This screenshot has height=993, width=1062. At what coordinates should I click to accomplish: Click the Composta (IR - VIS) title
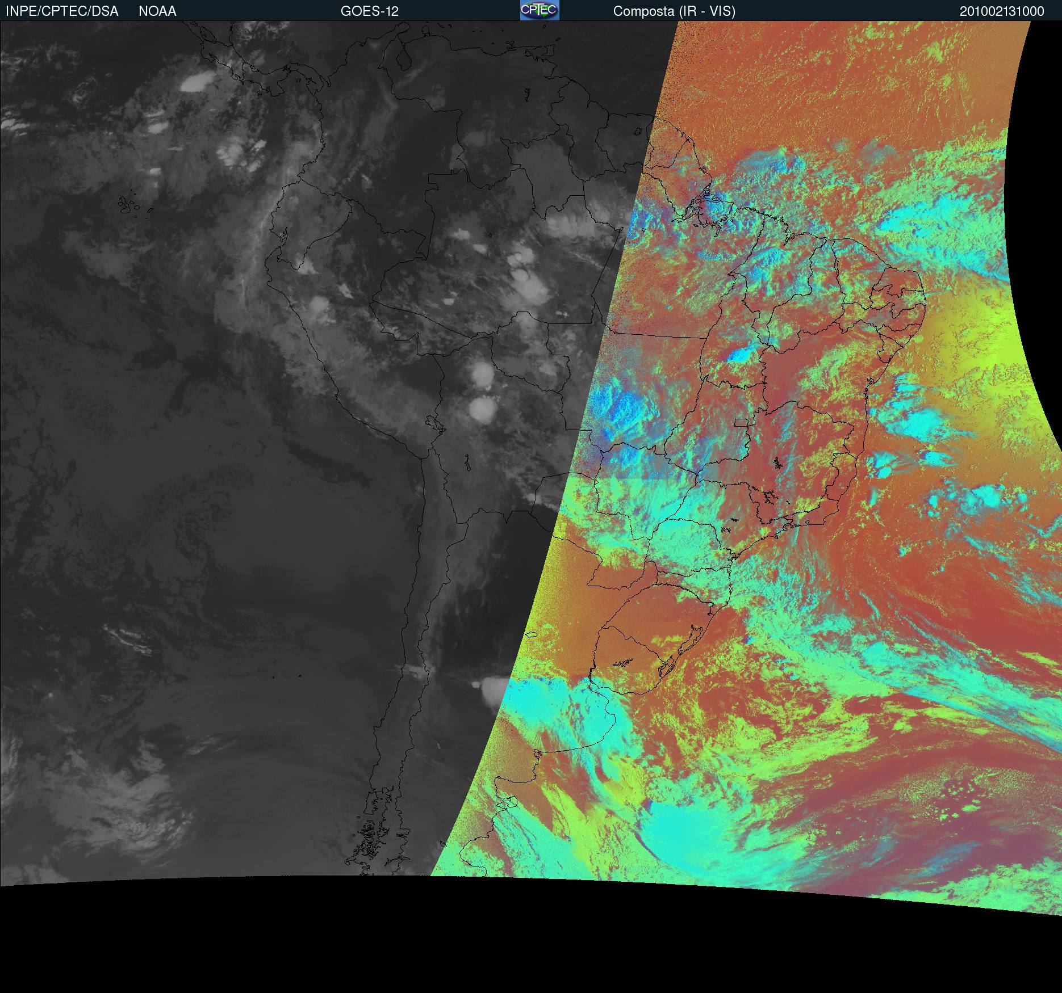click(674, 11)
